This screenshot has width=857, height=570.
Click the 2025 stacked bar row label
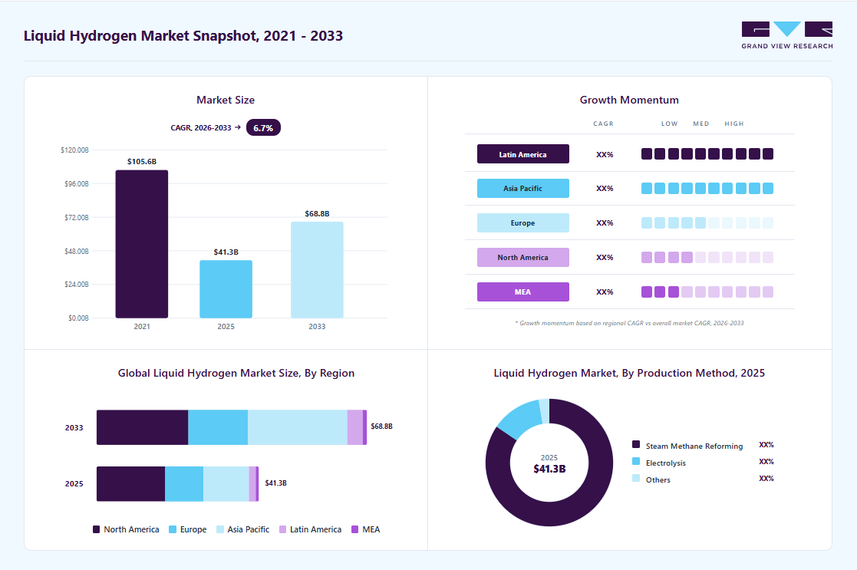coord(74,483)
